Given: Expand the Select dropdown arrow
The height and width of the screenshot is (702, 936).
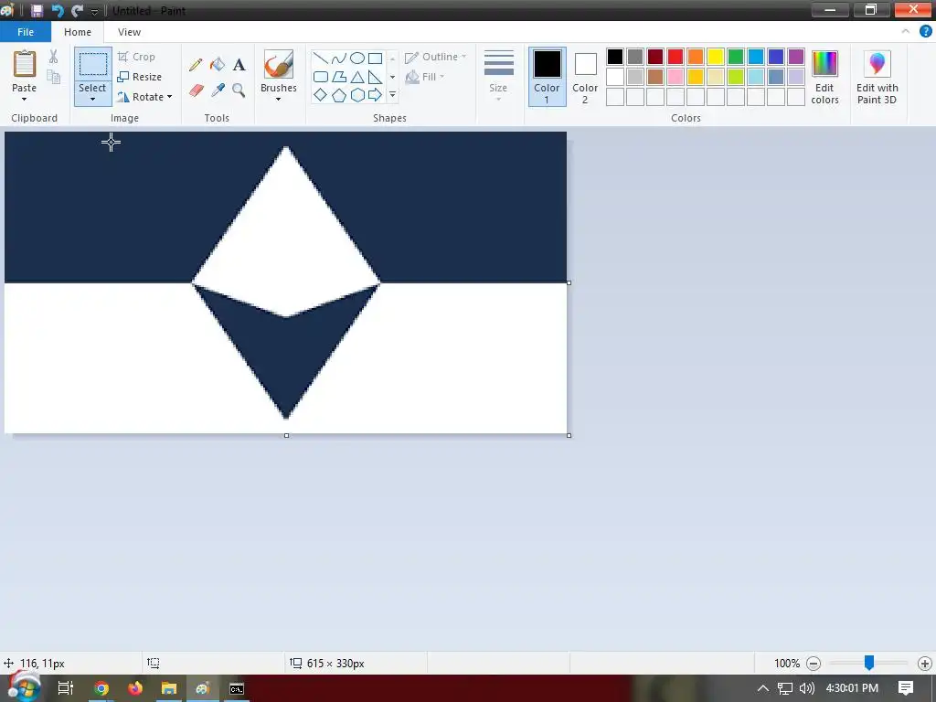Looking at the screenshot, I should [93, 100].
